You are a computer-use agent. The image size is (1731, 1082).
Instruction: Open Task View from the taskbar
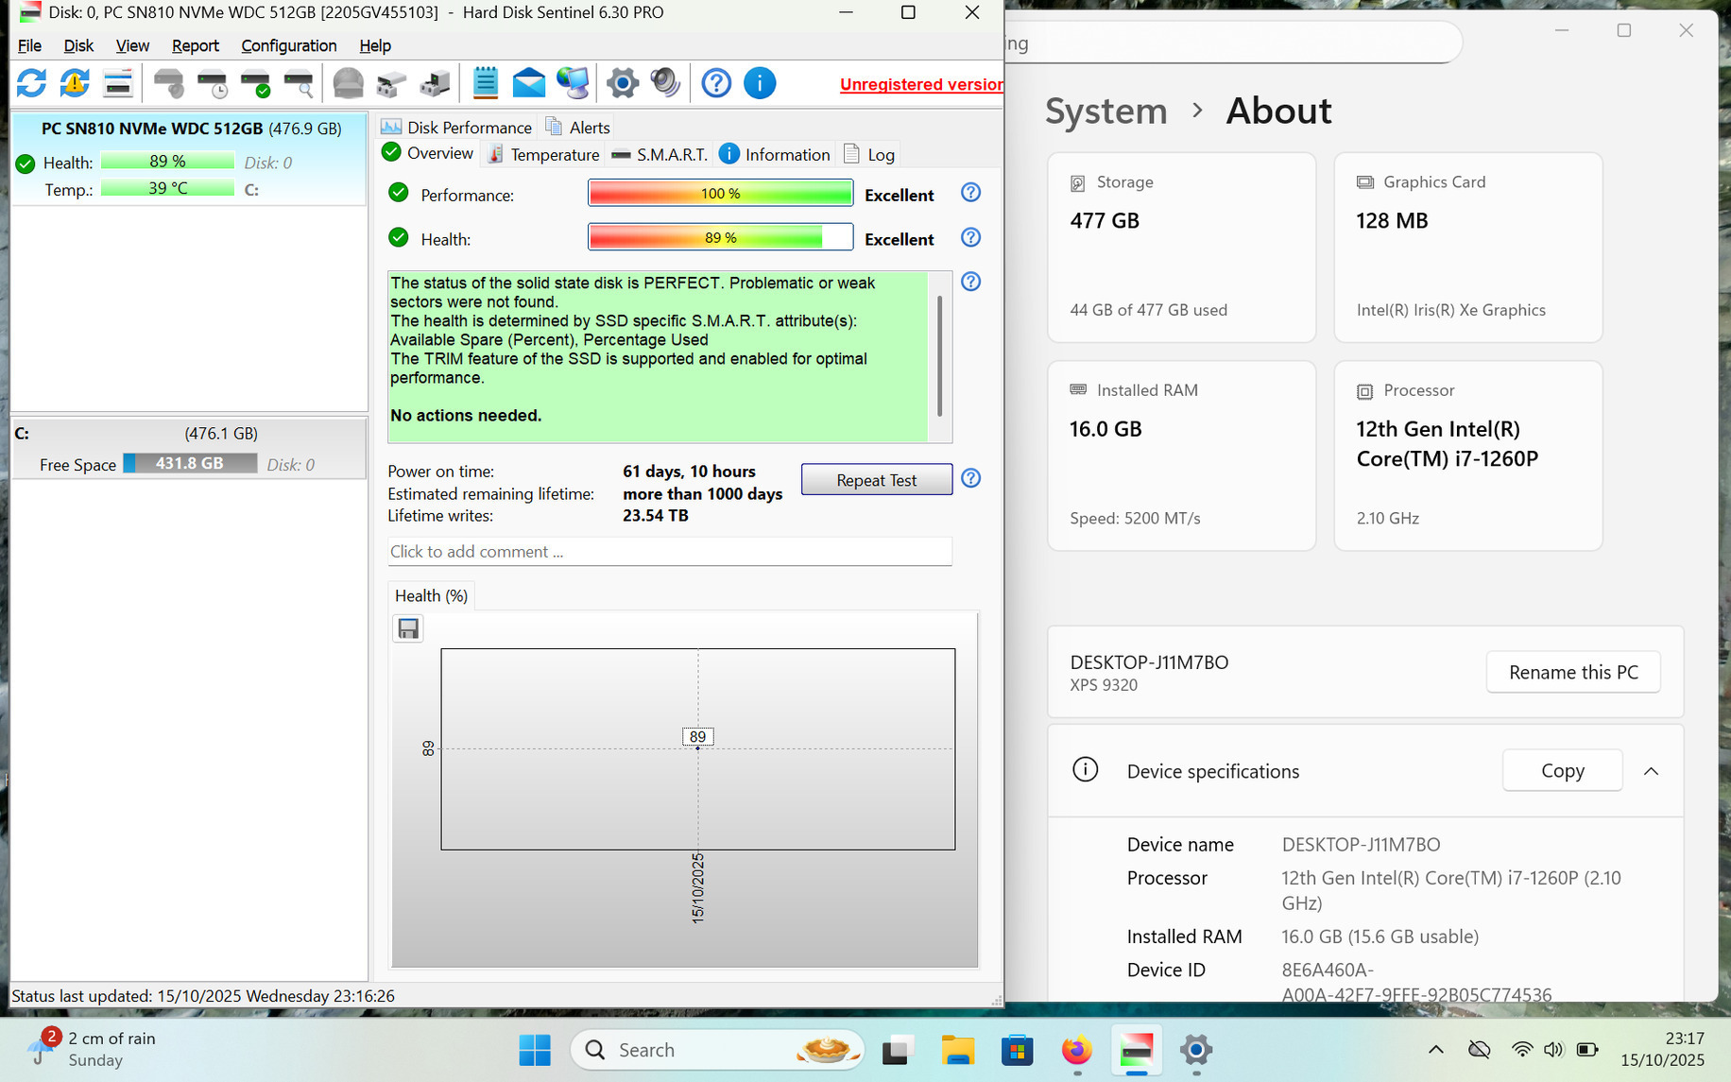point(898,1050)
